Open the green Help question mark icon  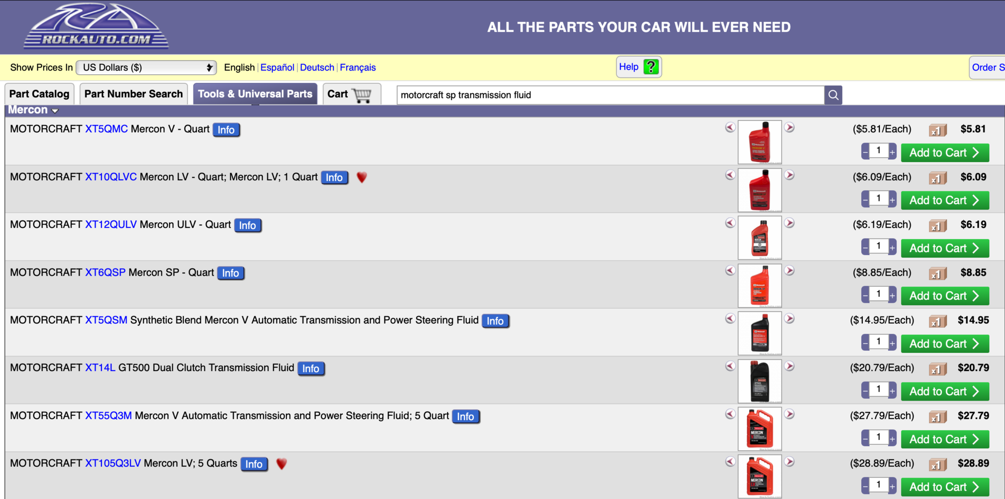tap(651, 67)
